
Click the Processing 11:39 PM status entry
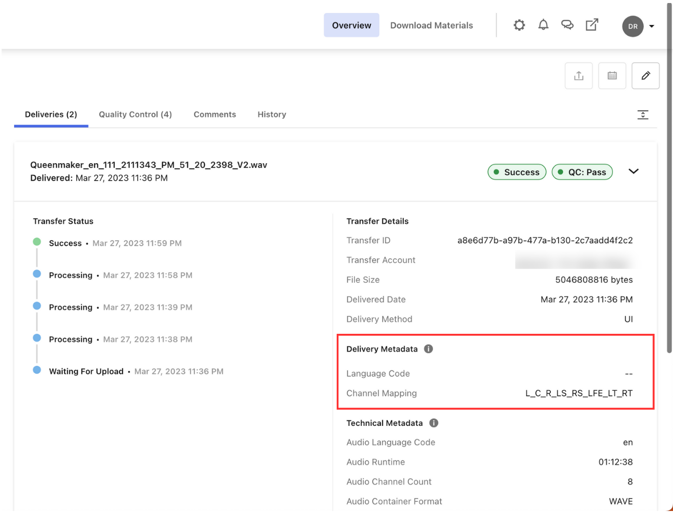pyautogui.click(x=121, y=307)
